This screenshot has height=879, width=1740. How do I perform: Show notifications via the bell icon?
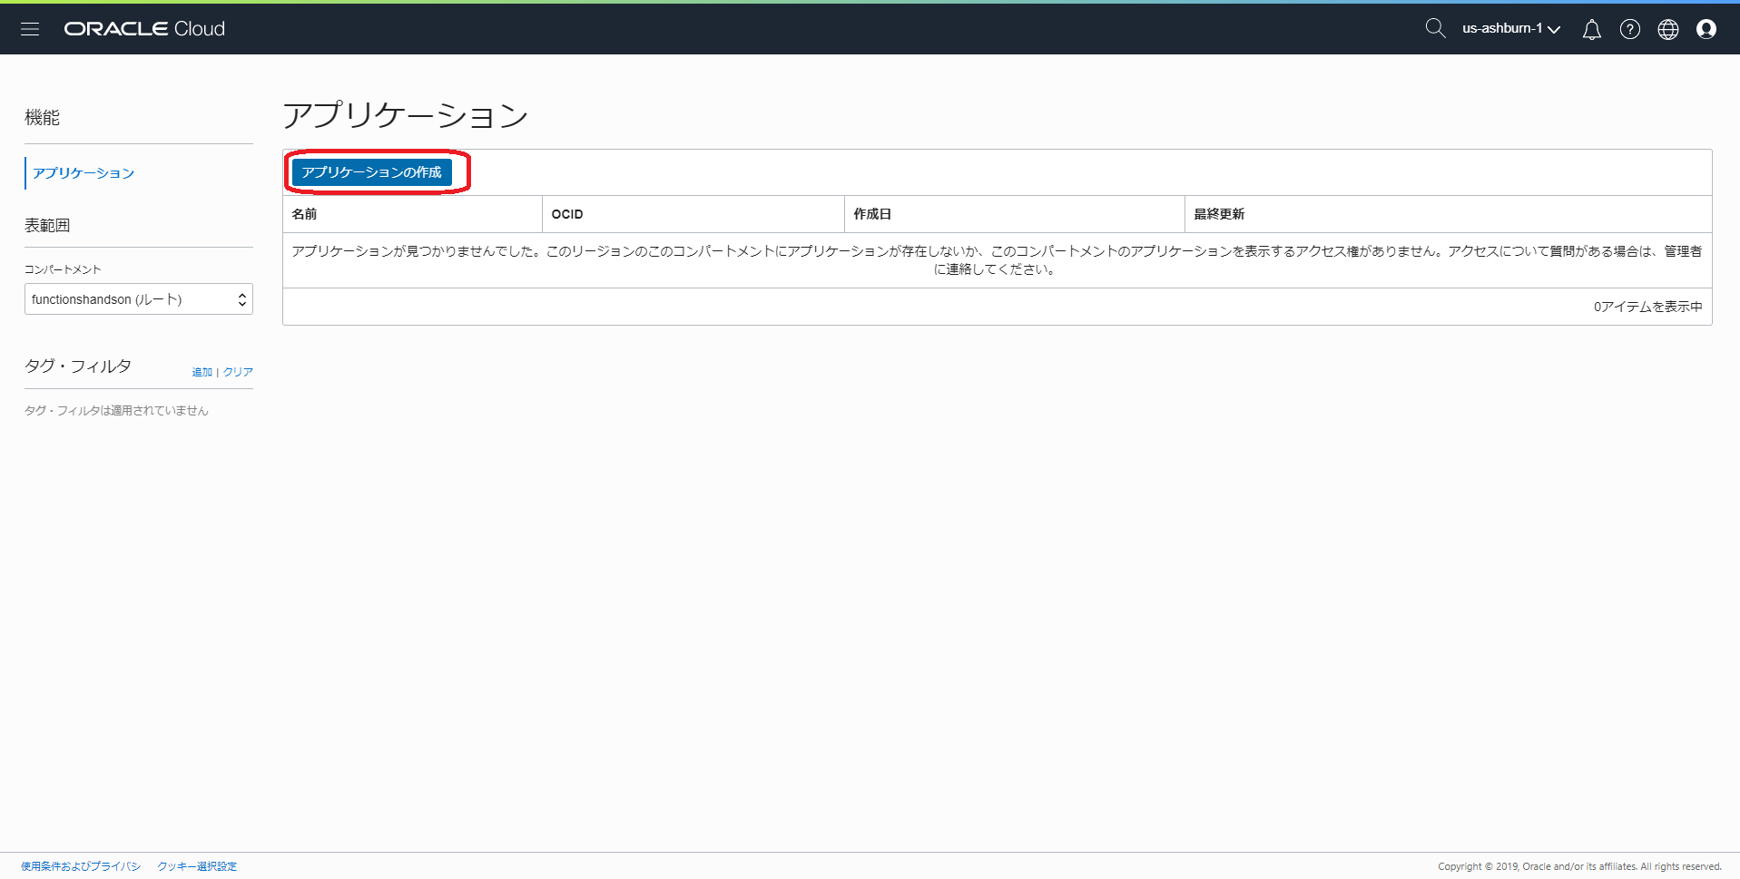point(1591,30)
